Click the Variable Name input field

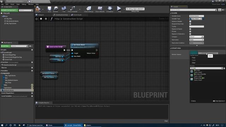click(x=196, y=16)
